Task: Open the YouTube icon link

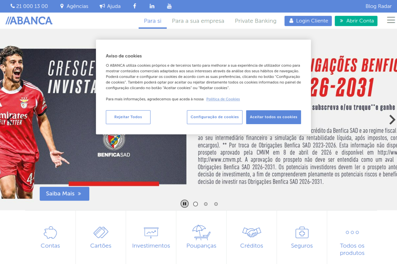Action: tap(169, 6)
